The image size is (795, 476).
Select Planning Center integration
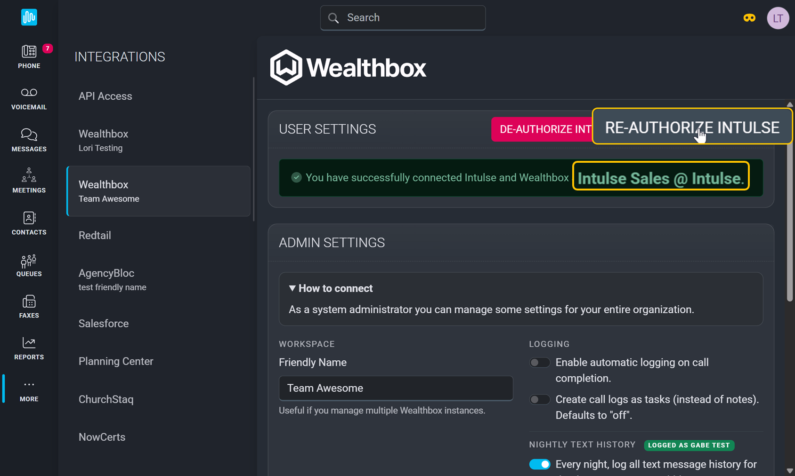(x=158, y=361)
